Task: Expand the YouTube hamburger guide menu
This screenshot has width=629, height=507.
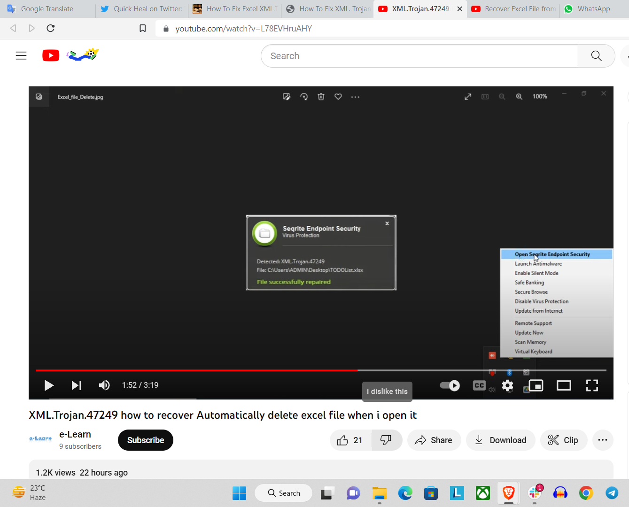Action: click(21, 56)
